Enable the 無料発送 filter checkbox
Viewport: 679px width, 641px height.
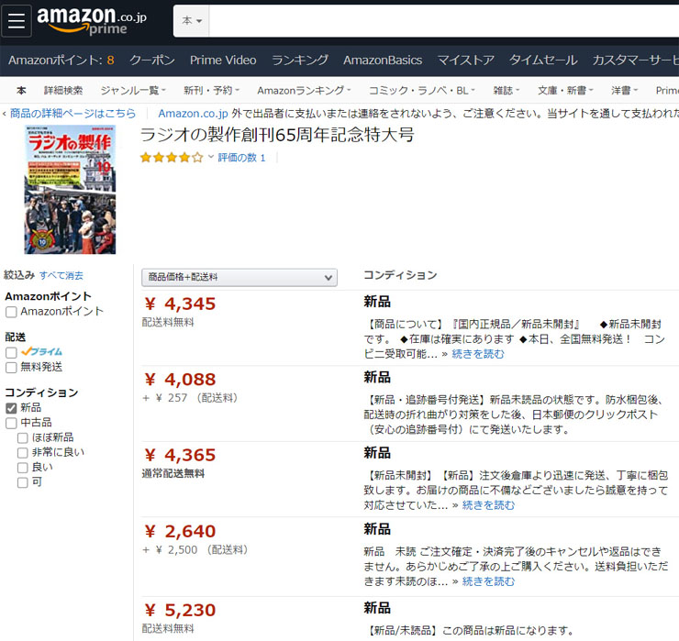click(x=11, y=368)
